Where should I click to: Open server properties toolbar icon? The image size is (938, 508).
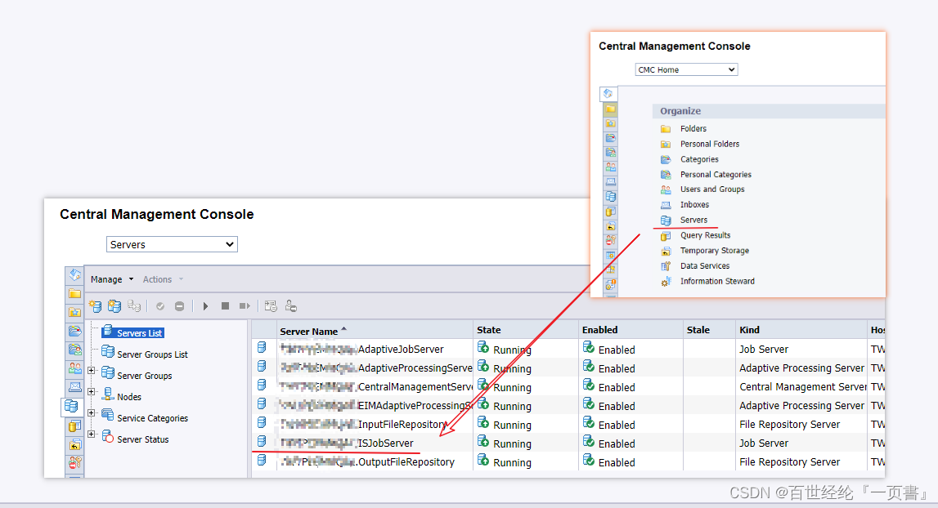click(x=271, y=306)
